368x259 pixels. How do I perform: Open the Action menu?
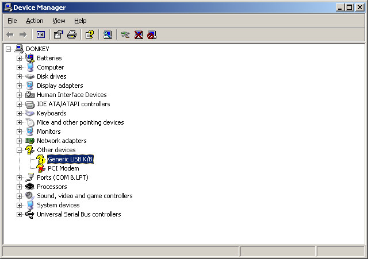34,21
